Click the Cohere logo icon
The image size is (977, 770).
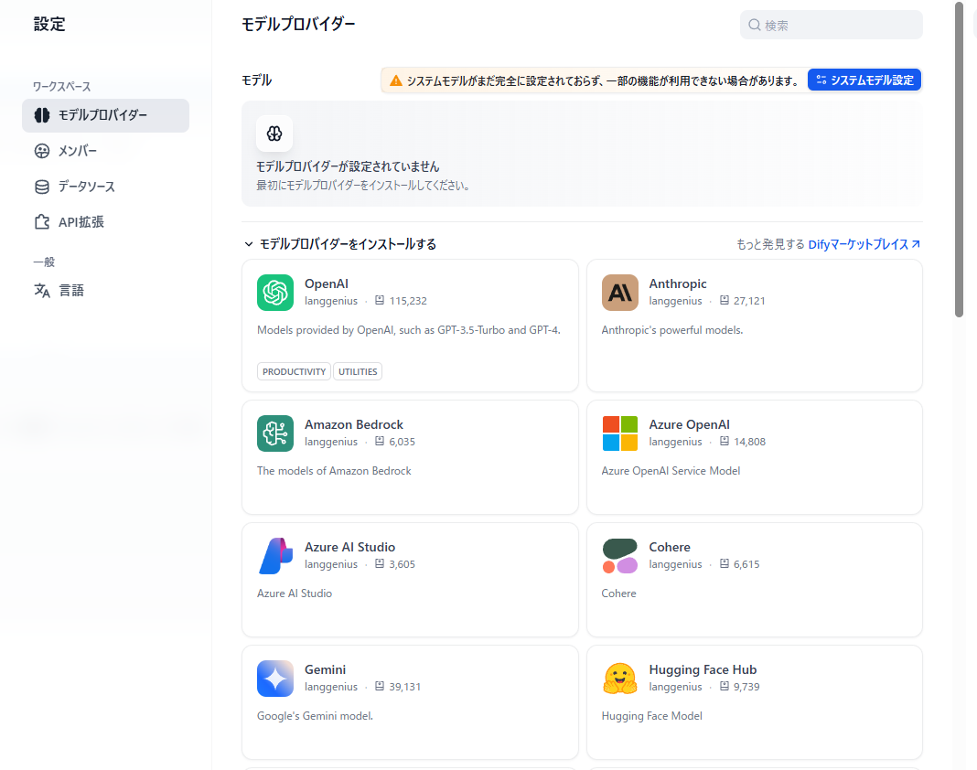(x=620, y=556)
